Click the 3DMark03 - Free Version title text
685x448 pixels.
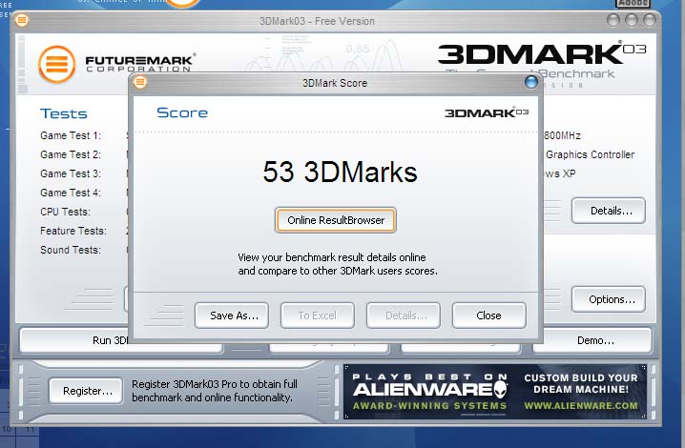click(317, 21)
